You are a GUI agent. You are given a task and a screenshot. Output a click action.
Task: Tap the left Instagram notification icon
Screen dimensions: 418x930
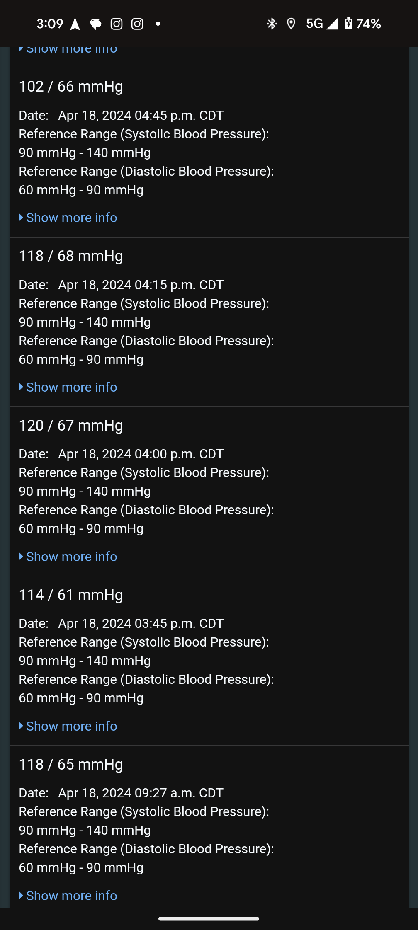[x=117, y=24]
